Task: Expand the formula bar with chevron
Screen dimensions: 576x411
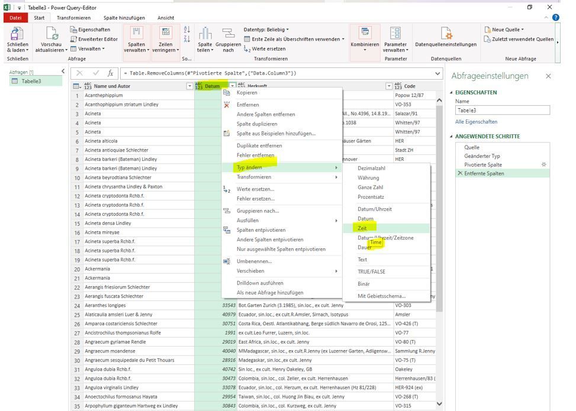Action: (x=437, y=73)
